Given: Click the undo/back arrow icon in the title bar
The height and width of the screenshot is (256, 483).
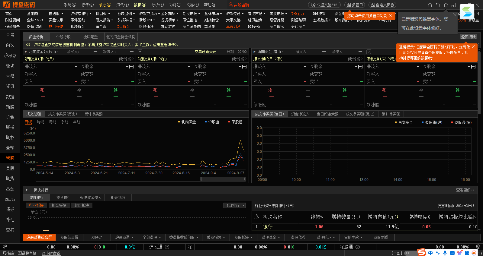Looking at the screenshot, I should point(438,5).
